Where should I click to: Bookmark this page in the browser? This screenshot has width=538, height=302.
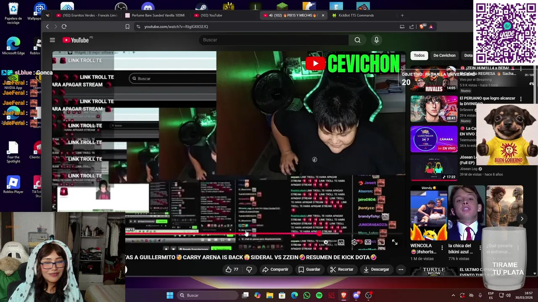127,26
